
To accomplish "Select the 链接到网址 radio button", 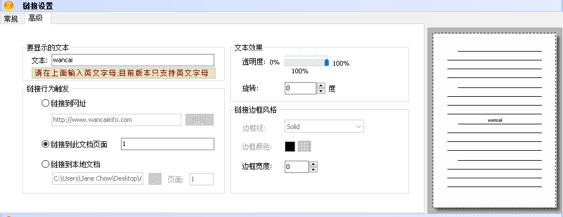I will click(x=46, y=103).
